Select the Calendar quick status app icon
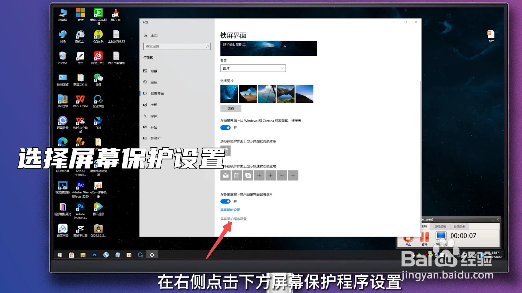 [x=237, y=175]
